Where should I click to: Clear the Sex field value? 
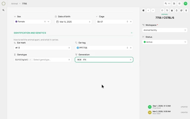click(x=45, y=22)
